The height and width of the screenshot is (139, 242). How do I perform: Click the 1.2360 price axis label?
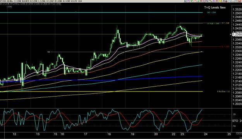coord(237,40)
